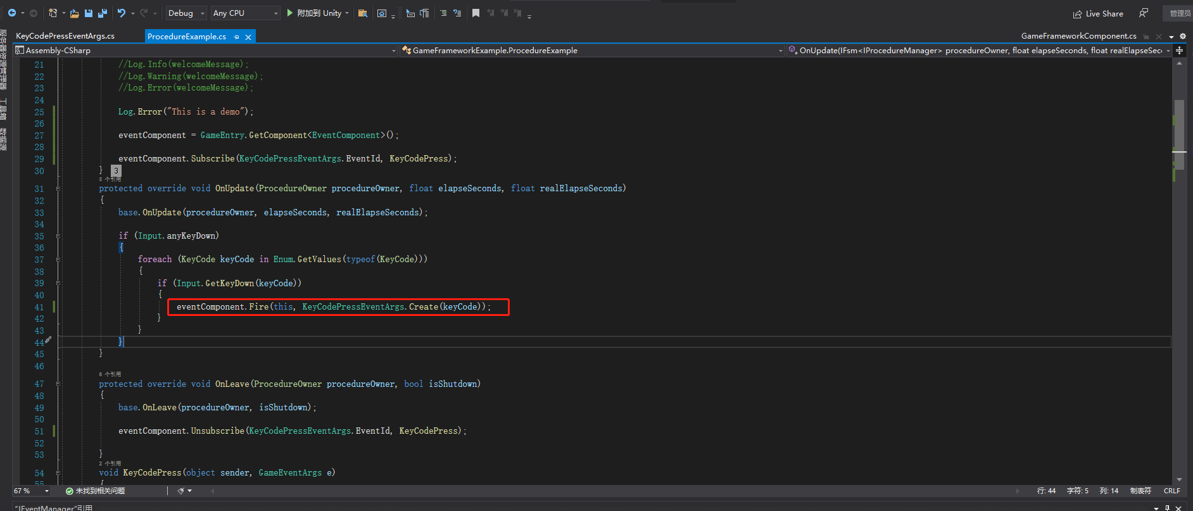Pin the ProcedureExample.cs tab
Image resolution: width=1193 pixels, height=511 pixels.
[237, 37]
